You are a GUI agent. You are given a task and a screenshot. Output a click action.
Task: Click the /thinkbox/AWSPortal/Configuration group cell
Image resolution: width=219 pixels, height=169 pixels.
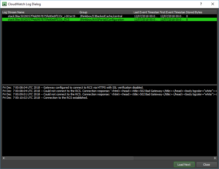pyautogui.click(x=102, y=20)
